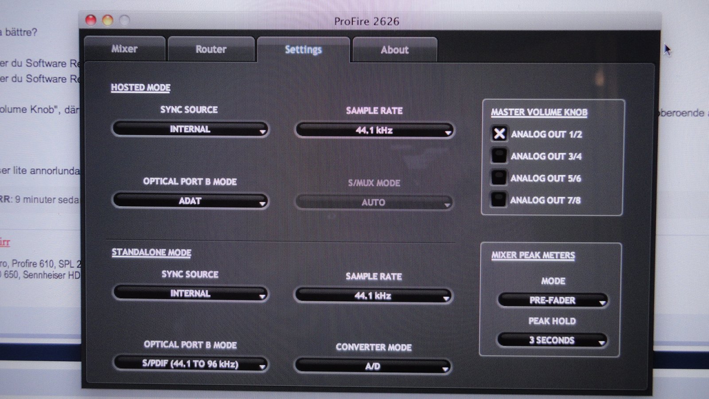Click the MIXER PEAK METERS heading
The width and height of the screenshot is (709, 399).
coord(533,256)
